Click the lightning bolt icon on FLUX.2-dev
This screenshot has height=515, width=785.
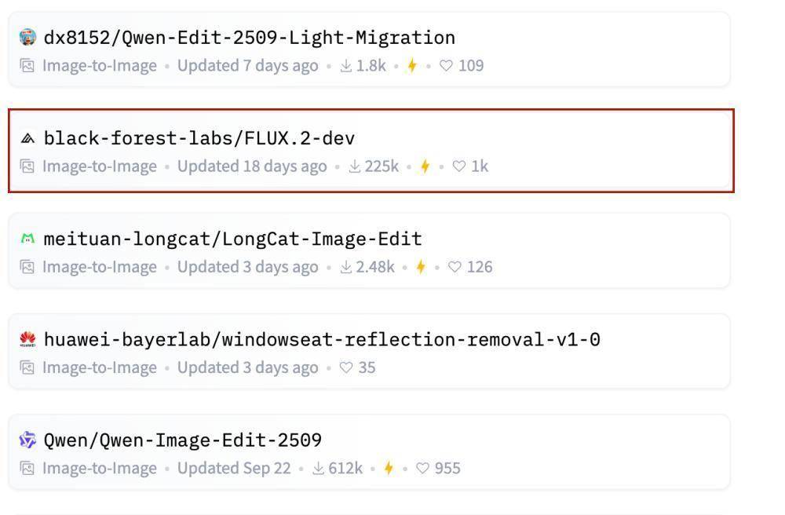pos(425,166)
